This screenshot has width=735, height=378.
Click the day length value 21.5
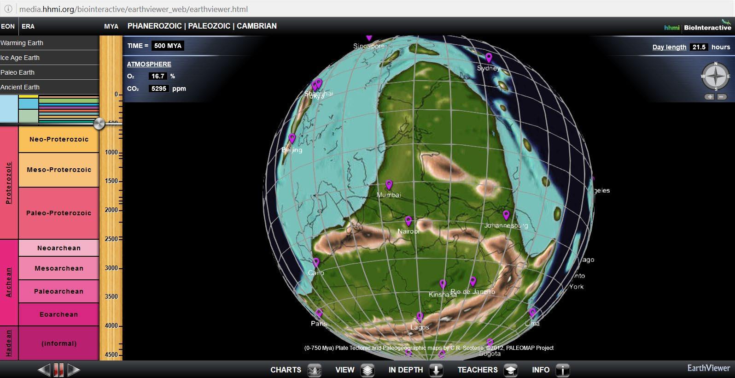(x=699, y=47)
